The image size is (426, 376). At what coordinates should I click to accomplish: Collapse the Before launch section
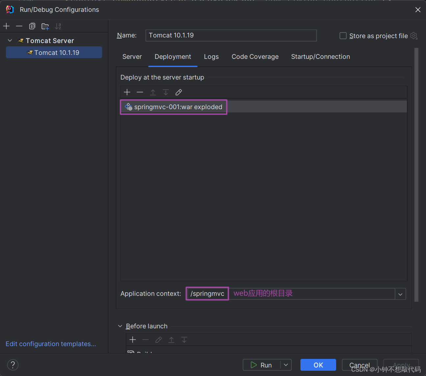point(120,326)
